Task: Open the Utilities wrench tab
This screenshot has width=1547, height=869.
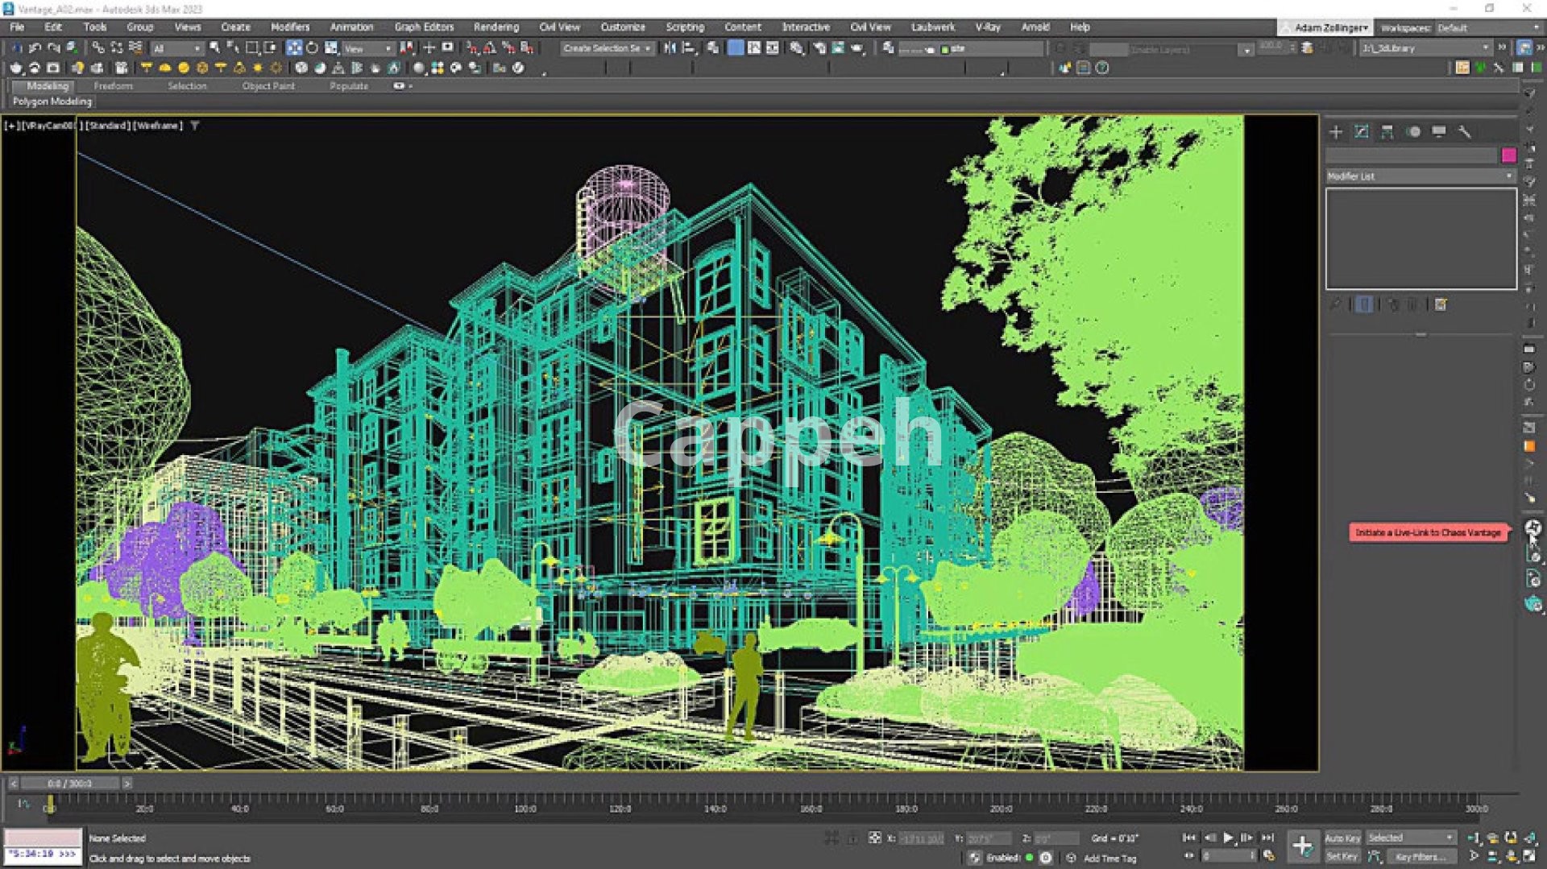Action: (1465, 132)
